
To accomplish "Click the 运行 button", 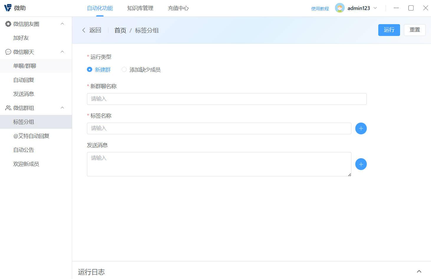I will point(389,30).
